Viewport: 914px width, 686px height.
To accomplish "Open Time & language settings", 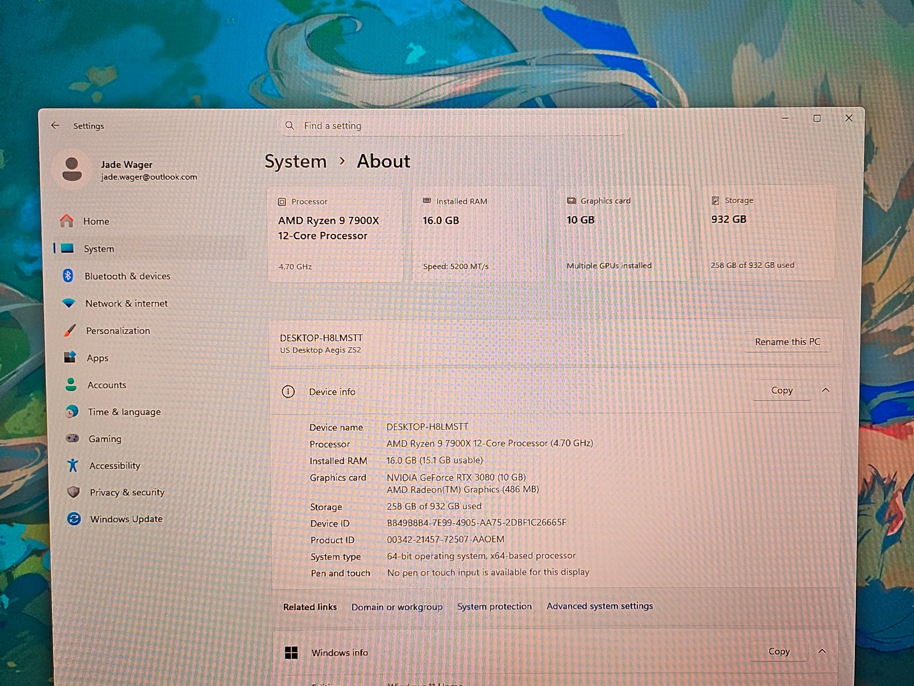I will click(153, 412).
